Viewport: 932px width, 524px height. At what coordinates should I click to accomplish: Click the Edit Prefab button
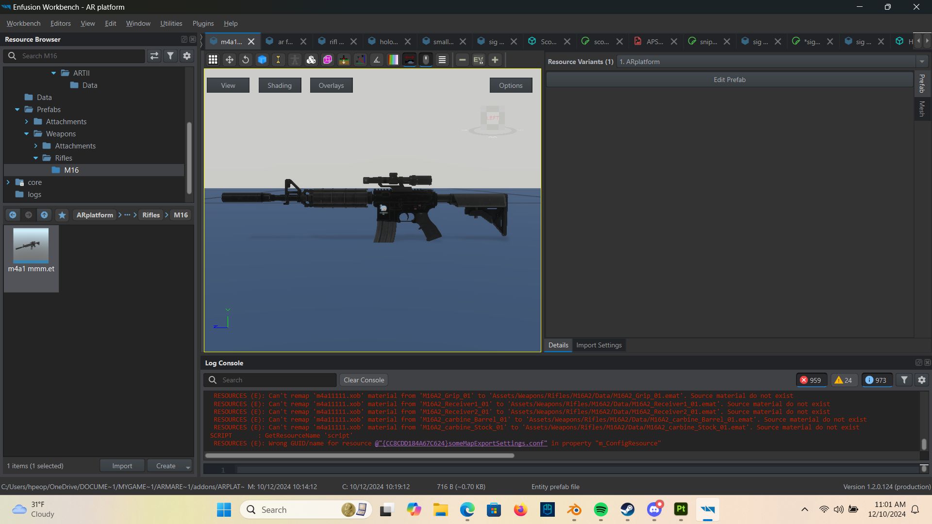729,79
